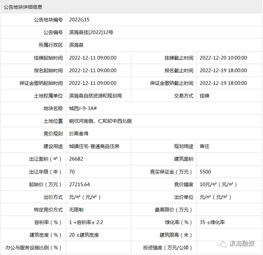Select the 保证金缴纳起始时间 value
The image size is (263, 255).
93,83
